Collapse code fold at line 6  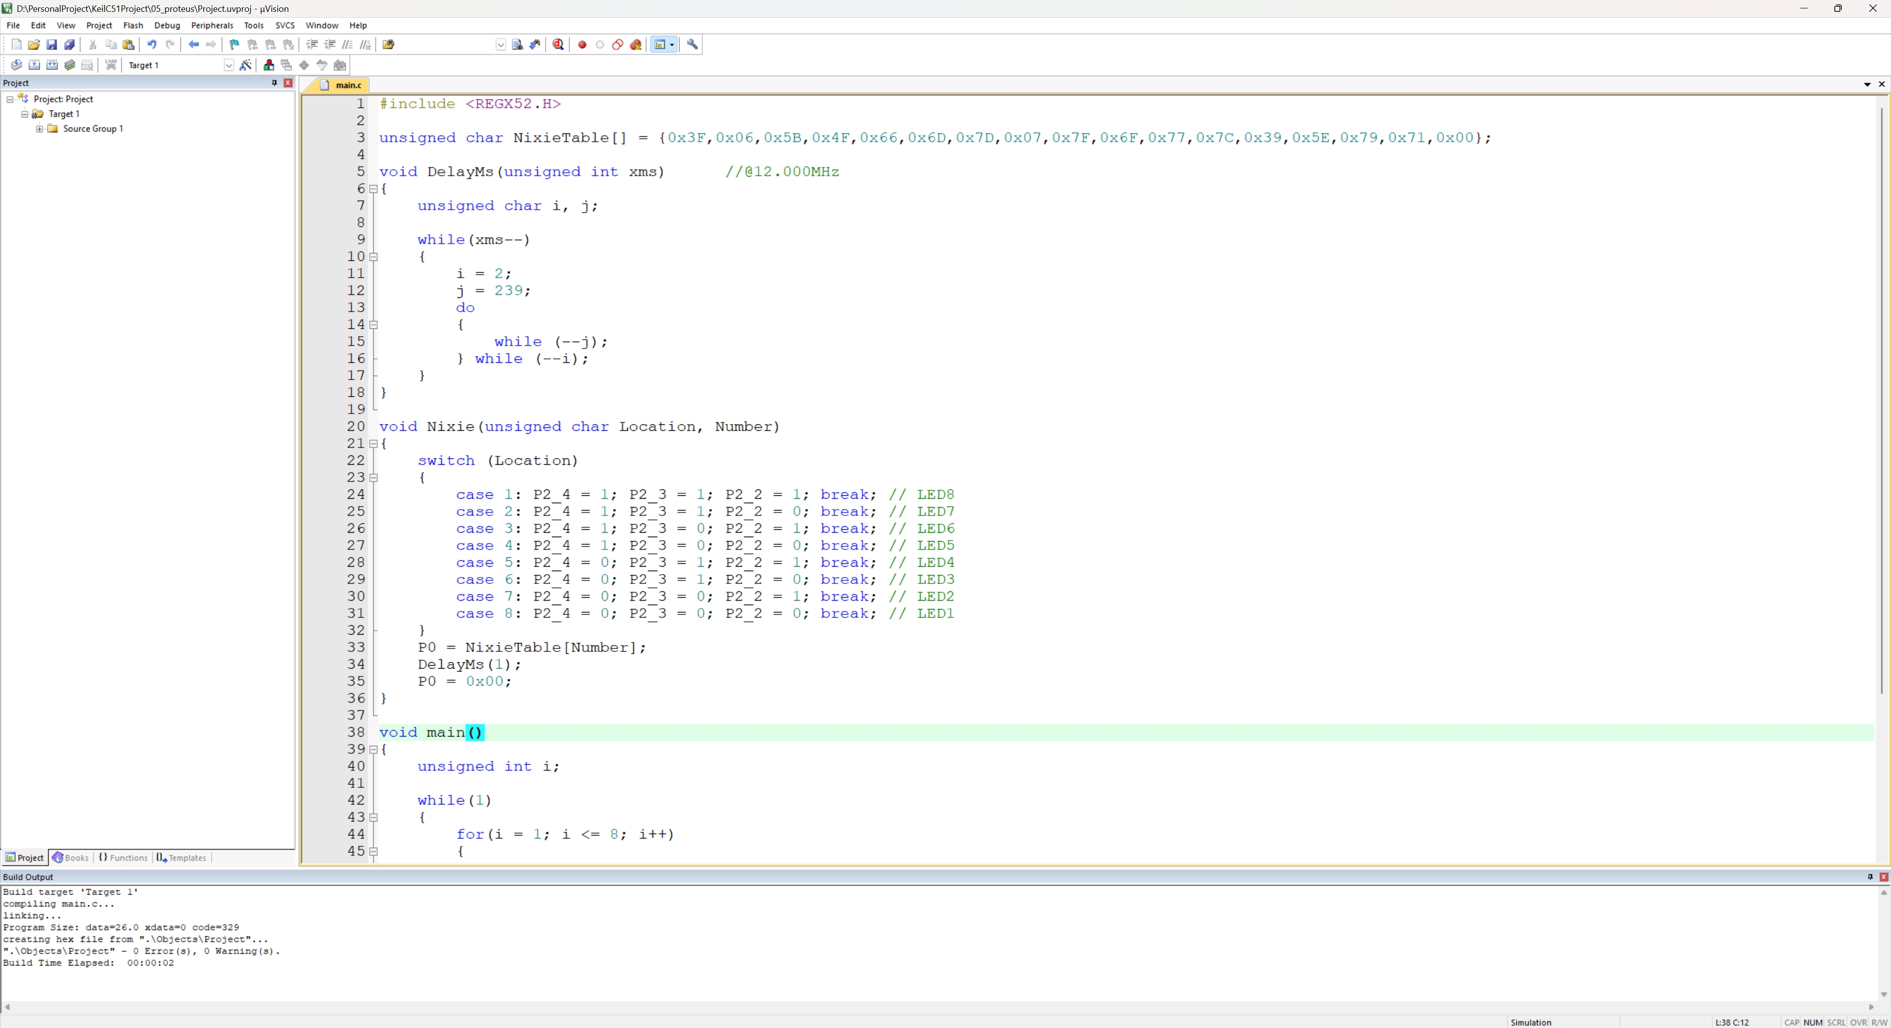click(x=374, y=189)
